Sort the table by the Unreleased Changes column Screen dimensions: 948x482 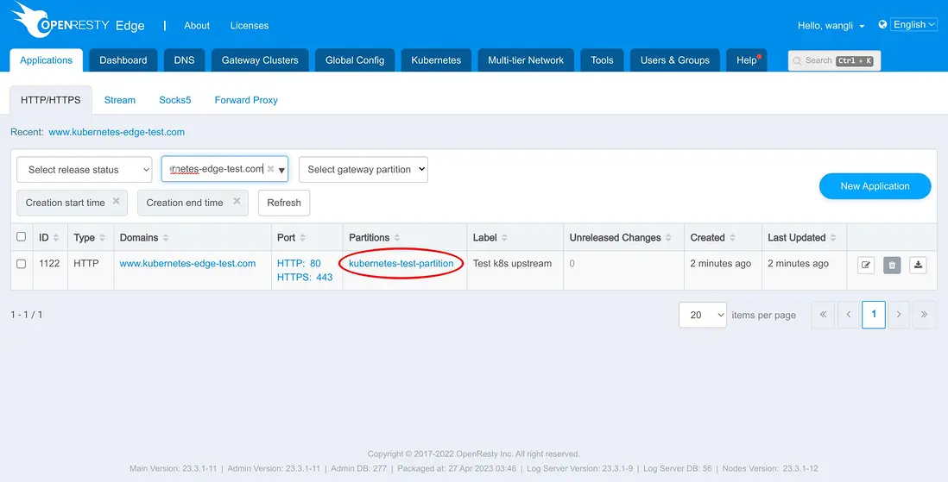pos(668,238)
